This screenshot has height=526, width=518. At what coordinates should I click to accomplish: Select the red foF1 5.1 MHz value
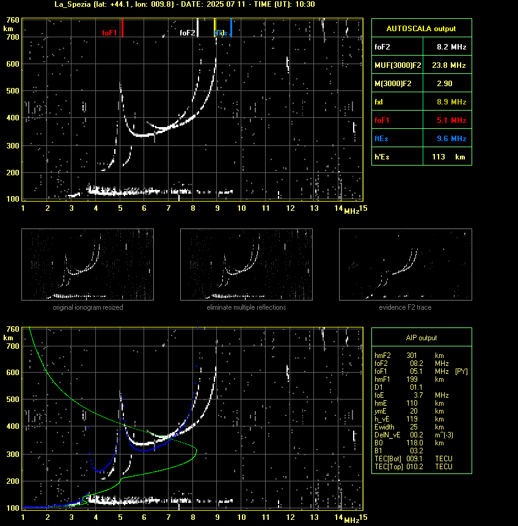(451, 120)
